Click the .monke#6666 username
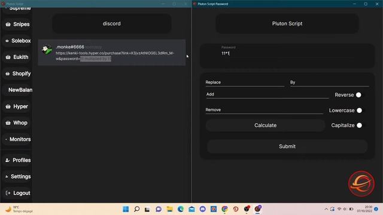The height and width of the screenshot is (215, 383). coord(70,47)
